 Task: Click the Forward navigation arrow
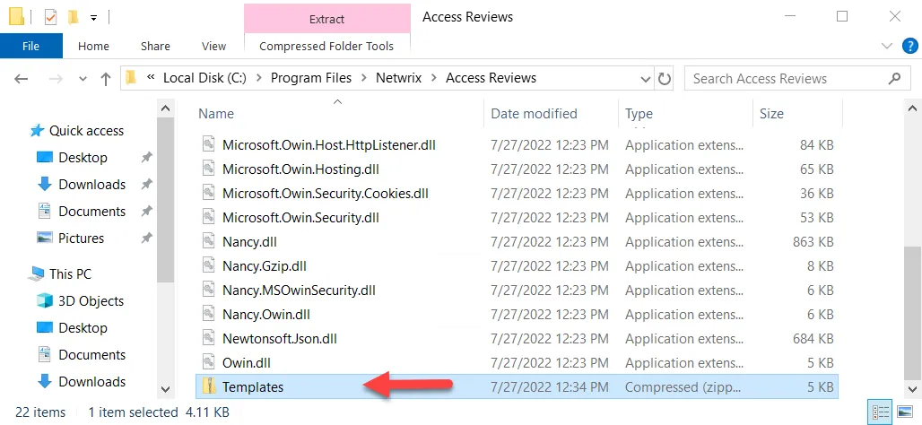coord(56,79)
